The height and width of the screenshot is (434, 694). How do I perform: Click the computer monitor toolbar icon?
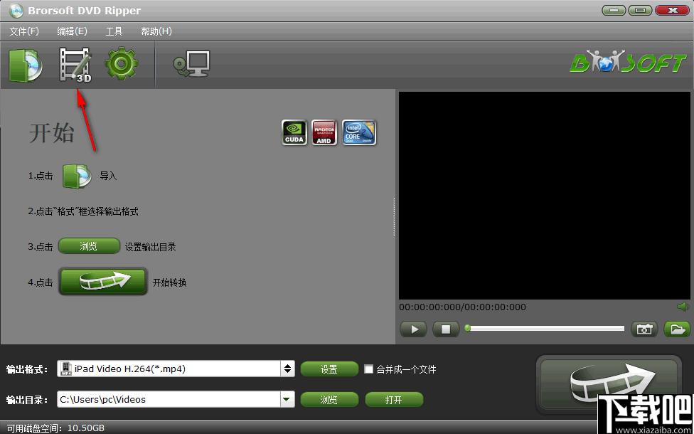click(x=192, y=65)
